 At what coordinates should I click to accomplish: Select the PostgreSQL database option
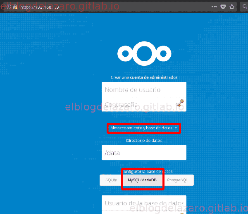(x=177, y=180)
